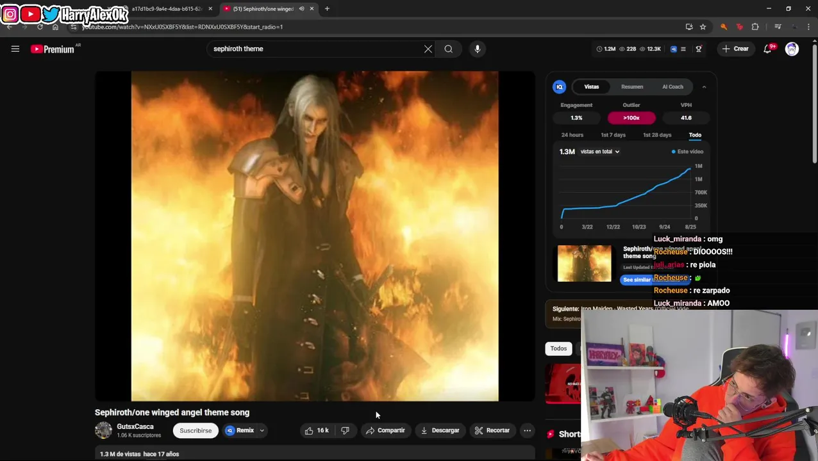Select the 1st 28 days range
This screenshot has height=461, width=818.
pyautogui.click(x=657, y=135)
